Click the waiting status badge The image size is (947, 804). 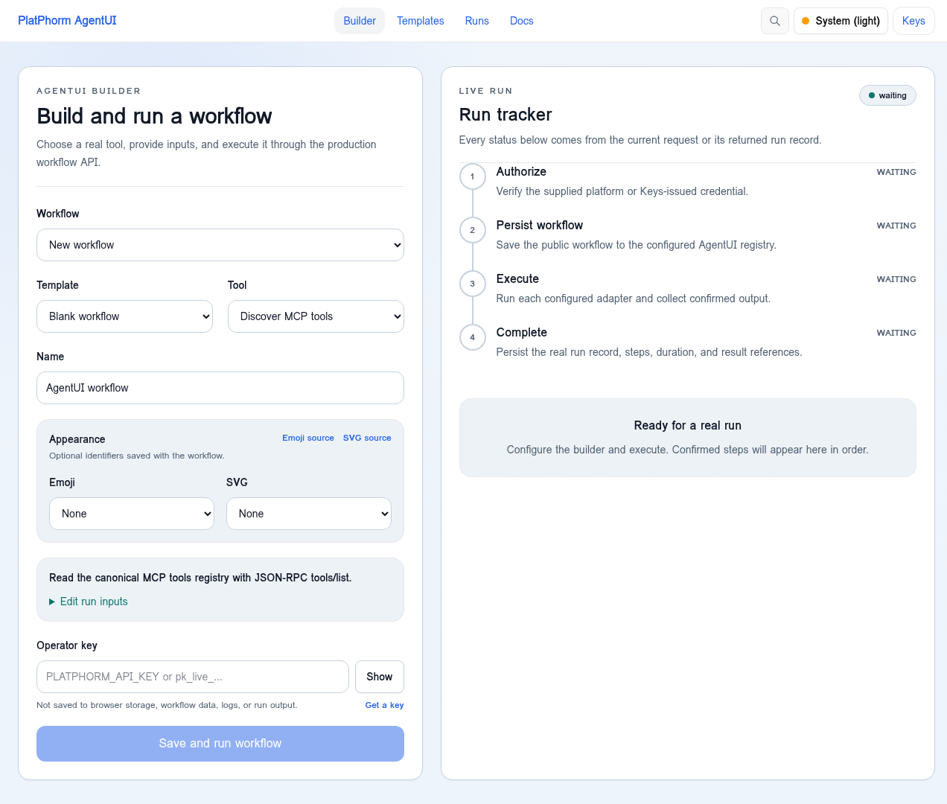pos(887,95)
